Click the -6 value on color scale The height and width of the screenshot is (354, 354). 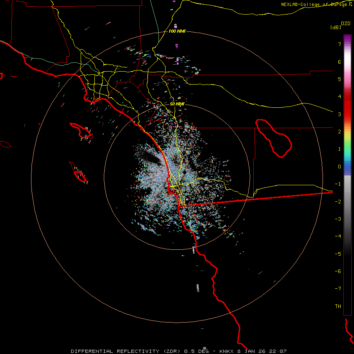pos(338,271)
